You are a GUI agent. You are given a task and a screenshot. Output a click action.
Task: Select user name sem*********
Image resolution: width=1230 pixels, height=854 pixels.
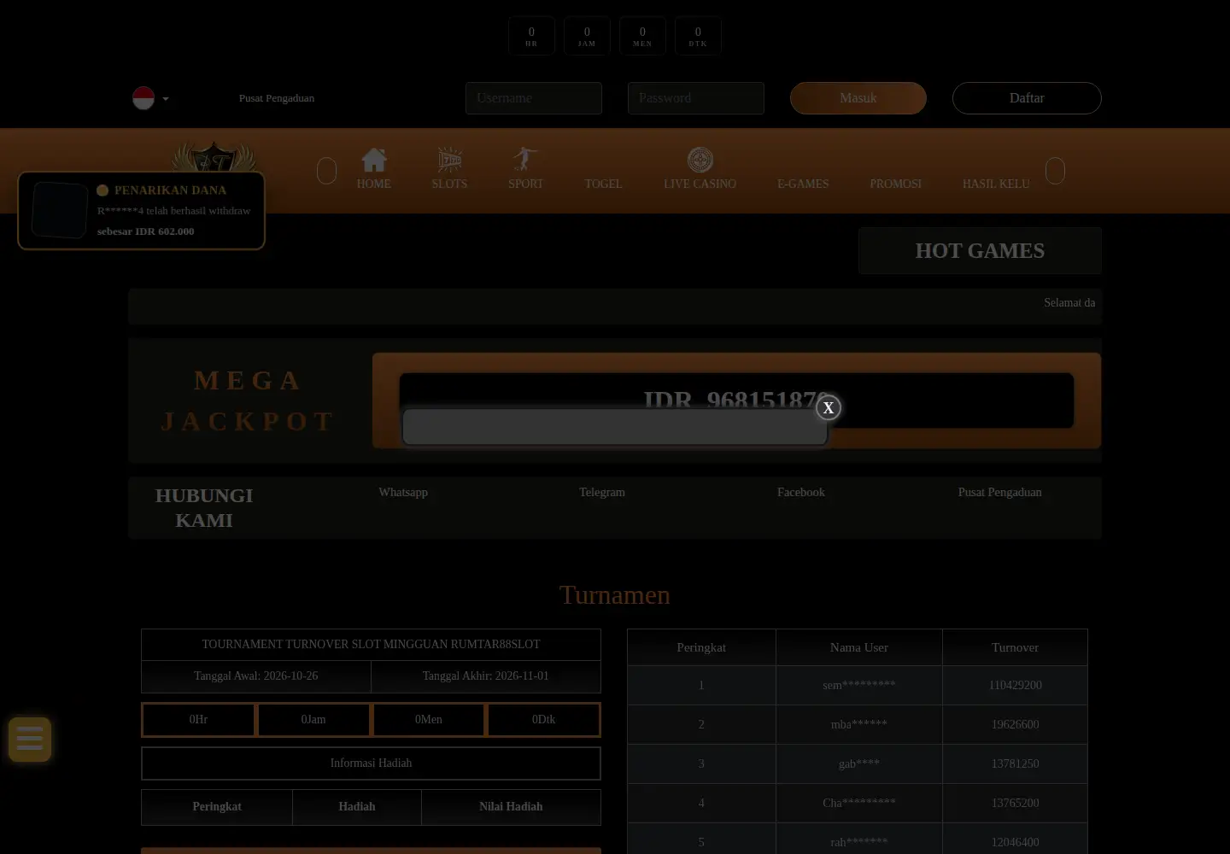(x=859, y=685)
